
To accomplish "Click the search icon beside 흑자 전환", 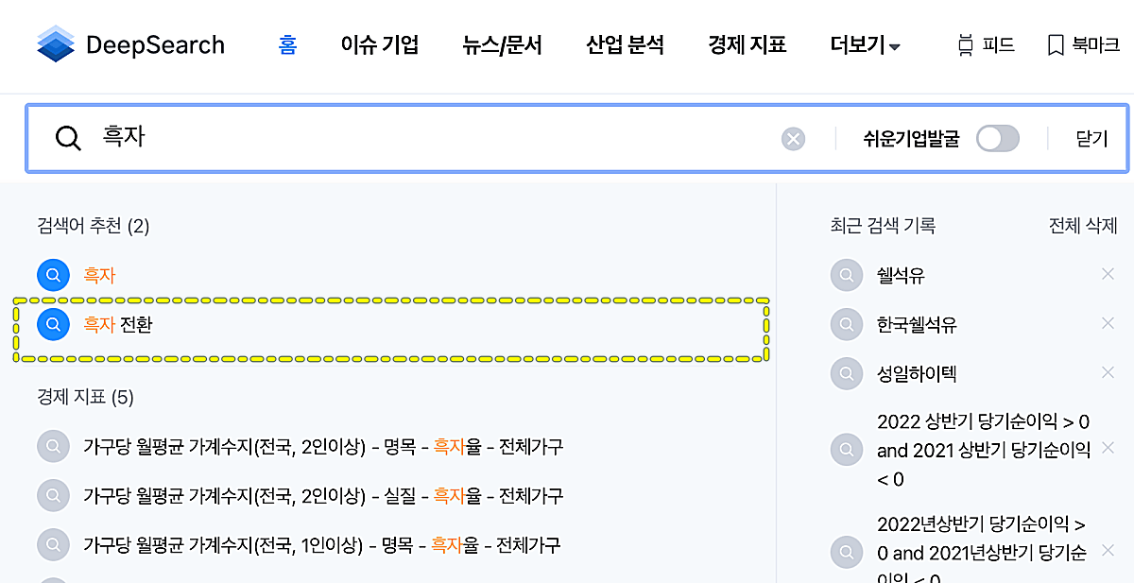I will [53, 324].
